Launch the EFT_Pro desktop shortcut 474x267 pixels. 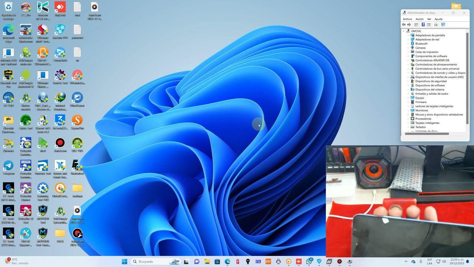(26, 9)
